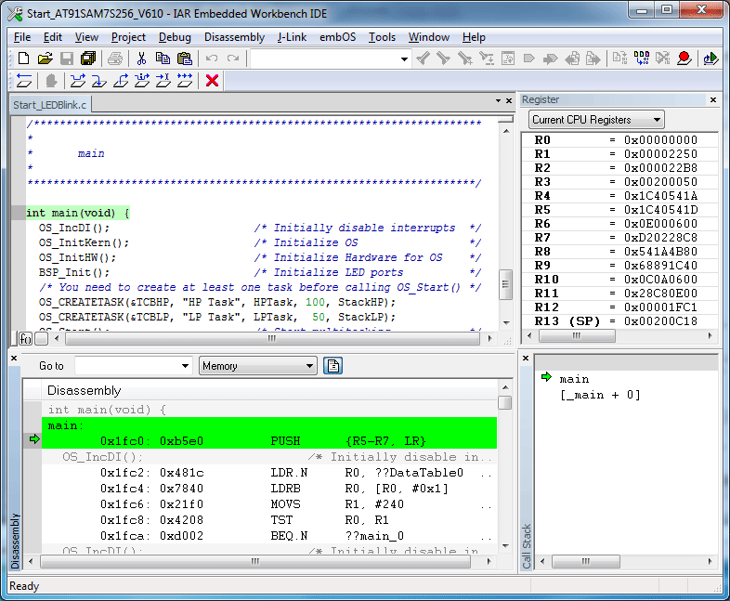Click the Go run debug icon
Viewport: 730px width, 601px height.
(x=185, y=81)
